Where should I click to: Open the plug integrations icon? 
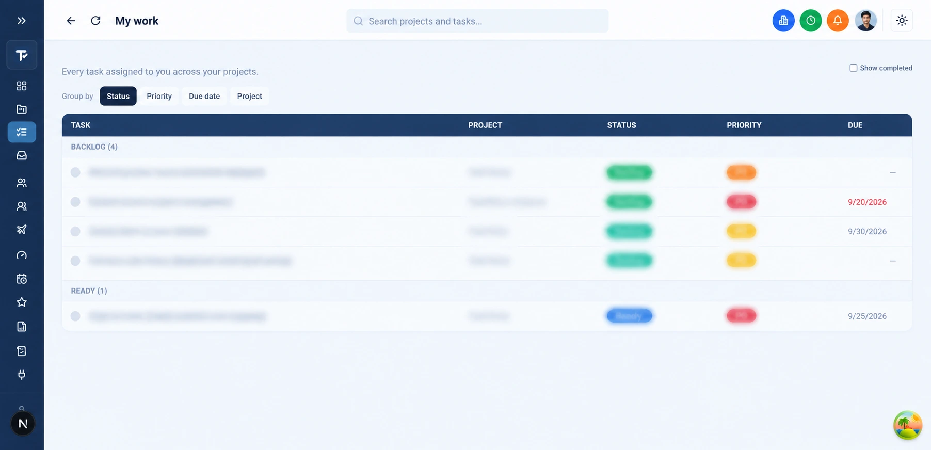[x=22, y=375]
